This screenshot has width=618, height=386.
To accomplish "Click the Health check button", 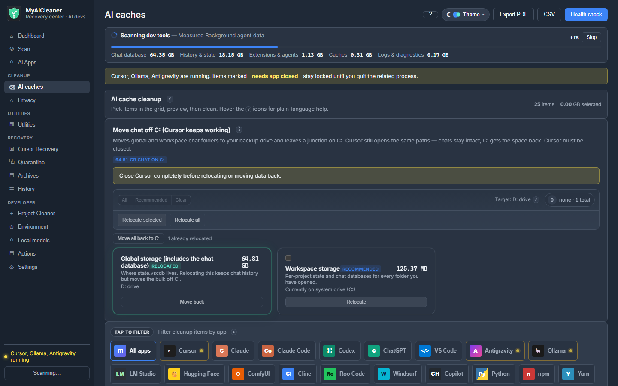I will [x=586, y=15].
